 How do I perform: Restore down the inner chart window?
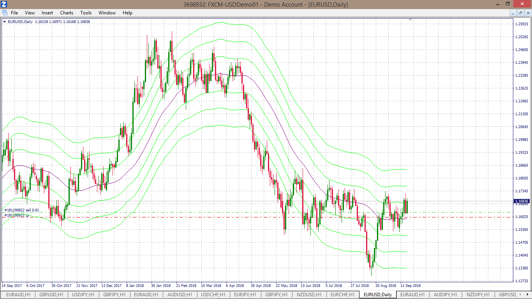(x=520, y=13)
